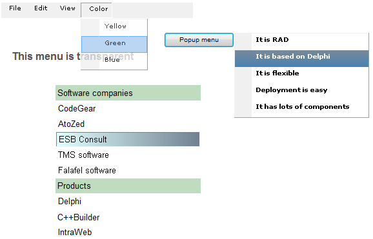The image size is (373, 239).
Task: Collapse the Software companies group header
Action: tap(128, 93)
